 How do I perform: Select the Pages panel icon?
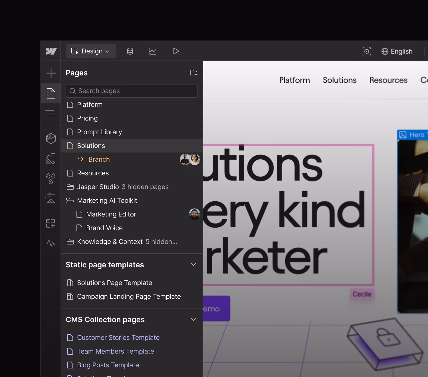51,93
